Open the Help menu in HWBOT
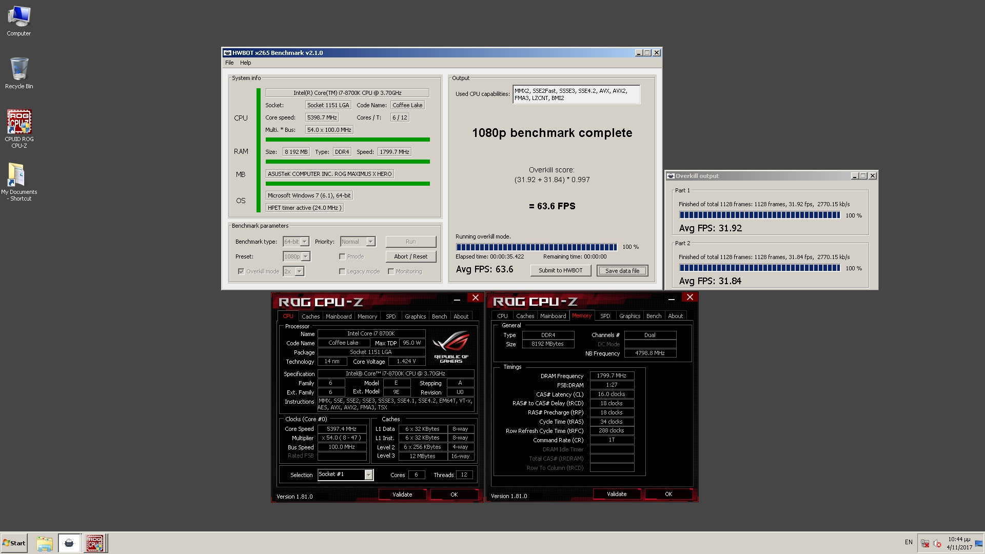This screenshot has width=985, height=554. pyautogui.click(x=246, y=63)
